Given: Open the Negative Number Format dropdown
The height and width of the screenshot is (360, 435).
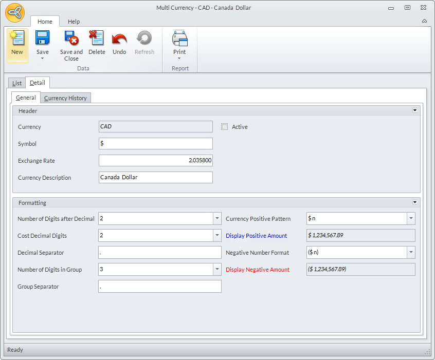Looking at the screenshot, I should click(x=410, y=253).
